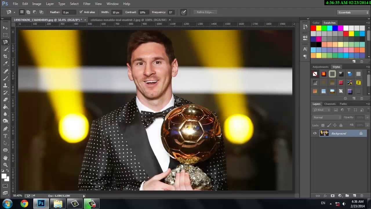The width and height of the screenshot is (371, 209).
Task: Toggle the Anti-alias checkbox
Action: tap(81, 12)
